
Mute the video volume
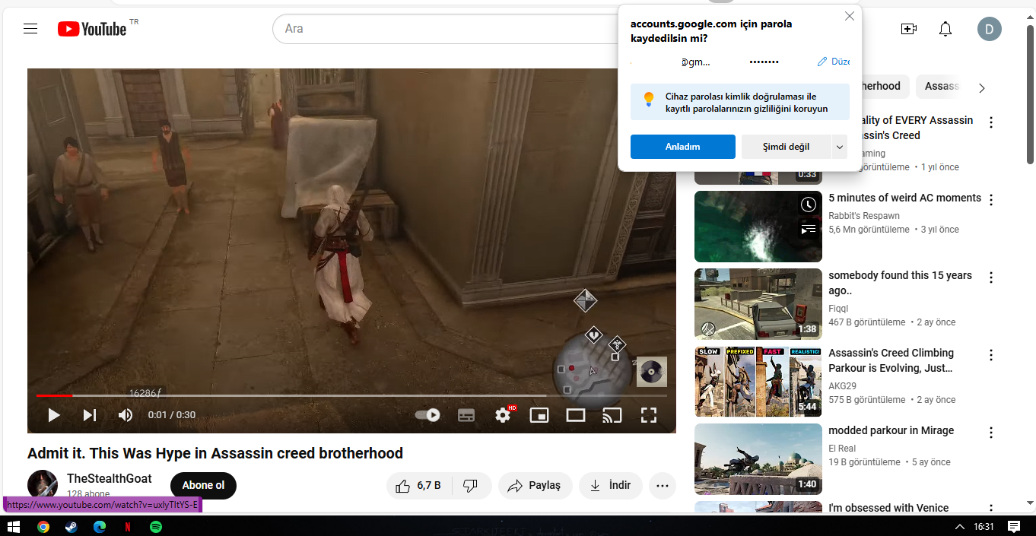click(126, 415)
